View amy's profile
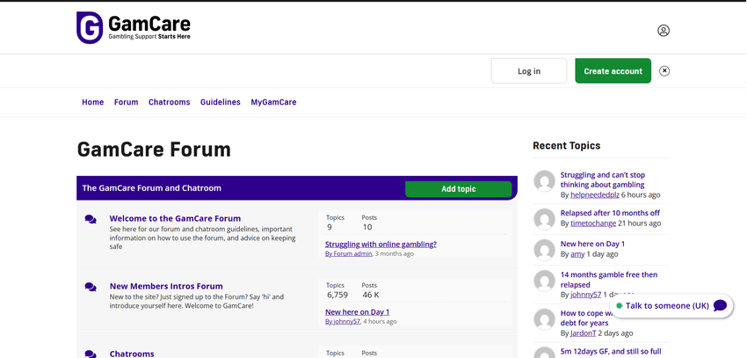Viewport: 747px width, 358px height. pyautogui.click(x=577, y=254)
